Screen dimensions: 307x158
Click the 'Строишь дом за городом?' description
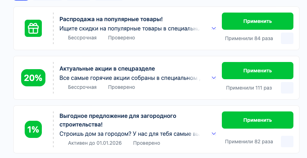point(129,134)
